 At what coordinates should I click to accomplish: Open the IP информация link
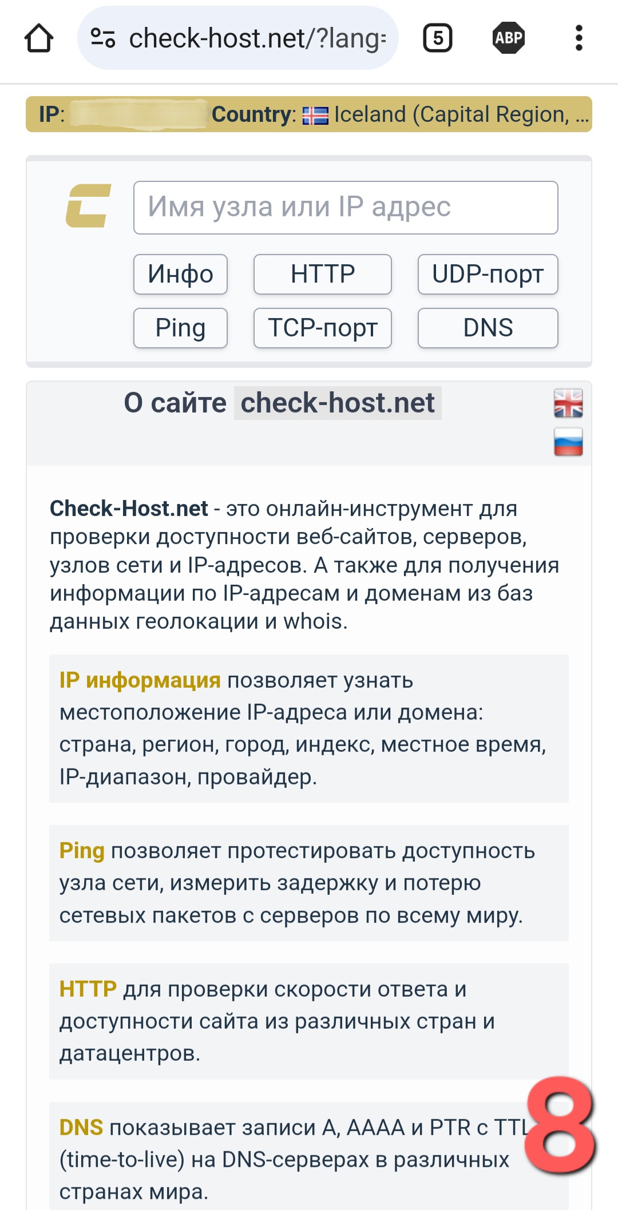(x=140, y=680)
